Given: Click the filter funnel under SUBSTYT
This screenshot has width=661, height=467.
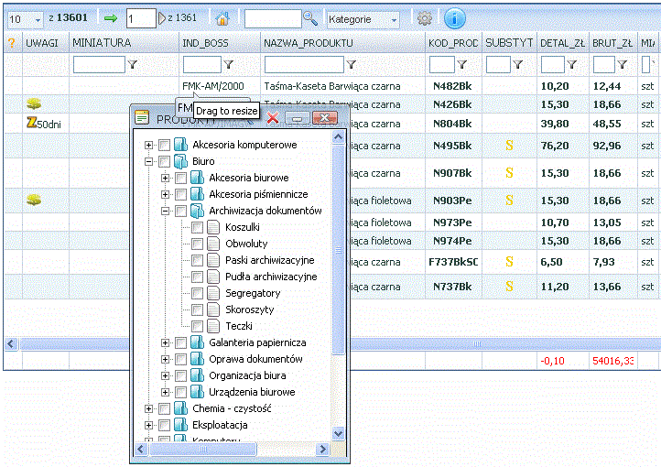Looking at the screenshot, I should [x=518, y=64].
